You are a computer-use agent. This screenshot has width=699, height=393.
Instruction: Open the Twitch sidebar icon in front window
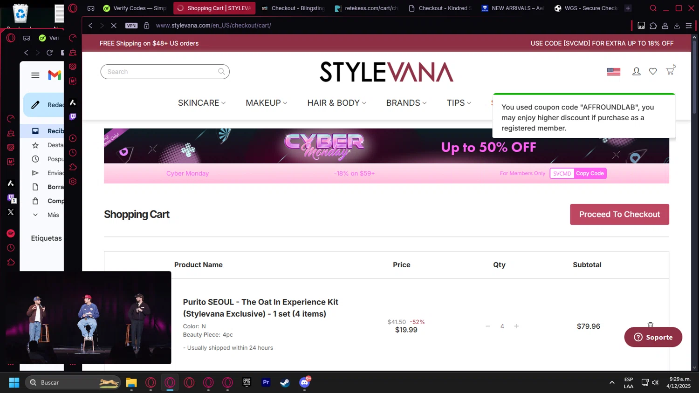click(x=73, y=116)
